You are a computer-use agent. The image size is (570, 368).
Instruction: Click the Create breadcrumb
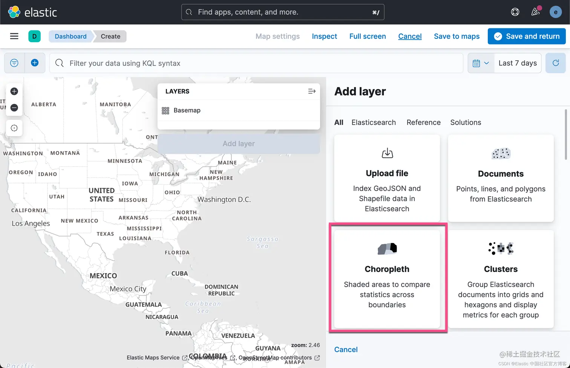pos(110,36)
